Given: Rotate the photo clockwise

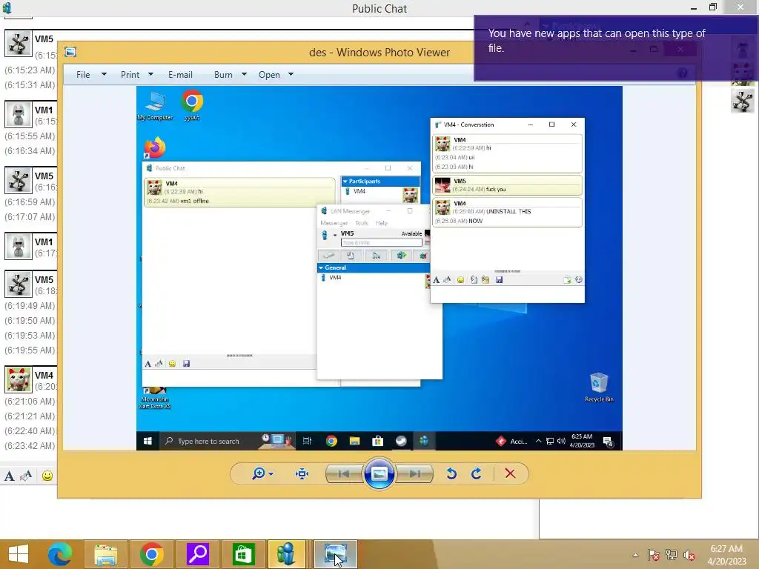Looking at the screenshot, I should click(x=477, y=473).
